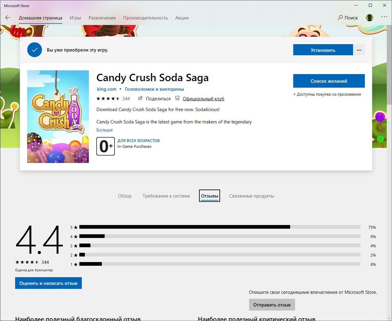Image resolution: width=392 pixels, height=321 pixels.
Task: Open the Производительность tab
Action: 145,18
